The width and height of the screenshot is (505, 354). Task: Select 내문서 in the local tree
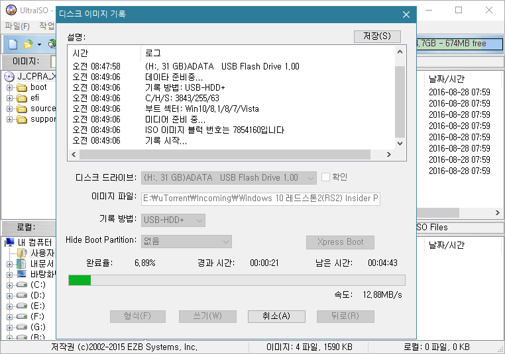tap(42, 263)
